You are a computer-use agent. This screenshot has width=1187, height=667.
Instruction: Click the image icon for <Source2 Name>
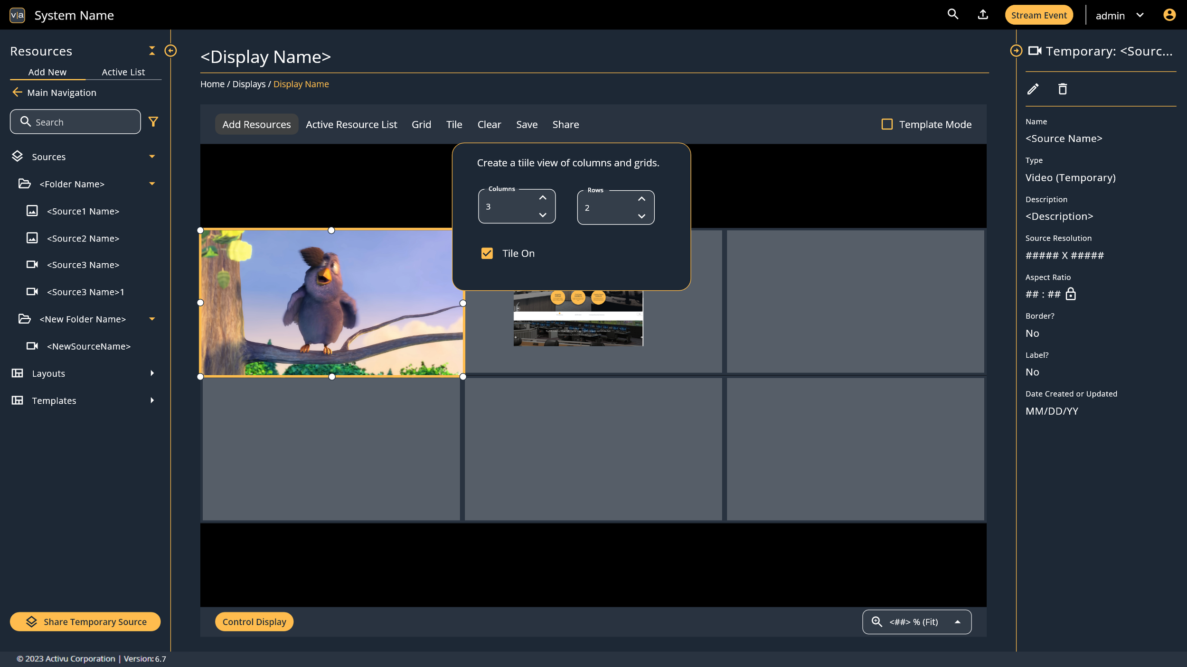pyautogui.click(x=32, y=238)
